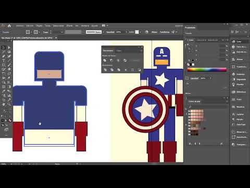Open the workspace layout switcher dropdown

click(x=105, y=26)
